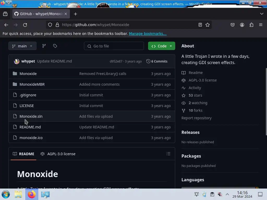Screen dimensions: 267x200
Task: Open the 'Removed FreeLibrary() calls' commit message
Action: tap(103, 74)
